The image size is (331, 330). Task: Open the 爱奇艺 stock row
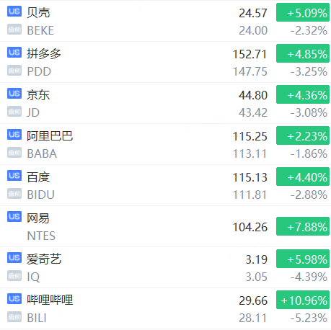click(x=165, y=267)
